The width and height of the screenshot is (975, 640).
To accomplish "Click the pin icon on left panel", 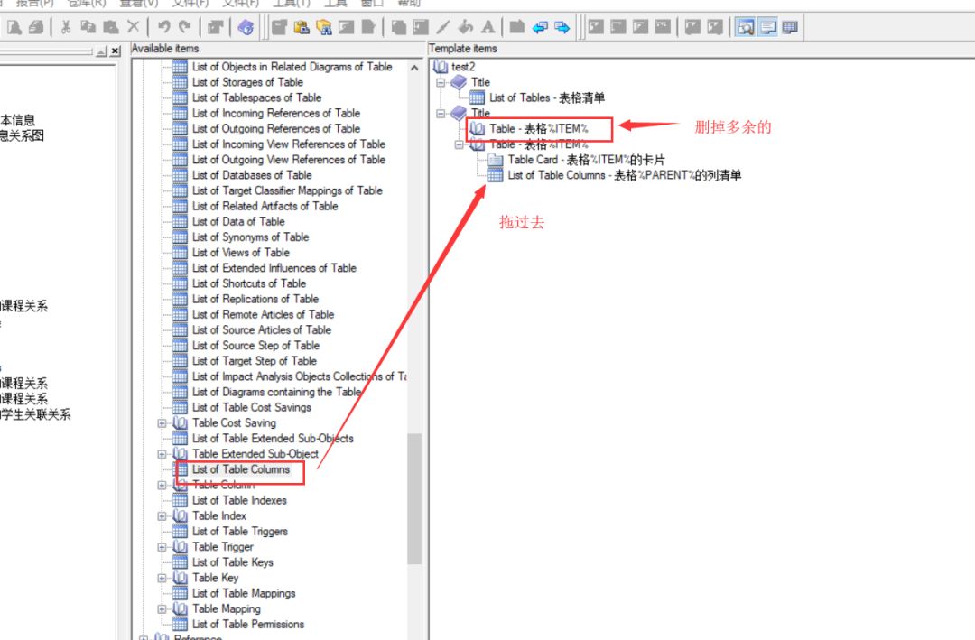I will (x=102, y=51).
